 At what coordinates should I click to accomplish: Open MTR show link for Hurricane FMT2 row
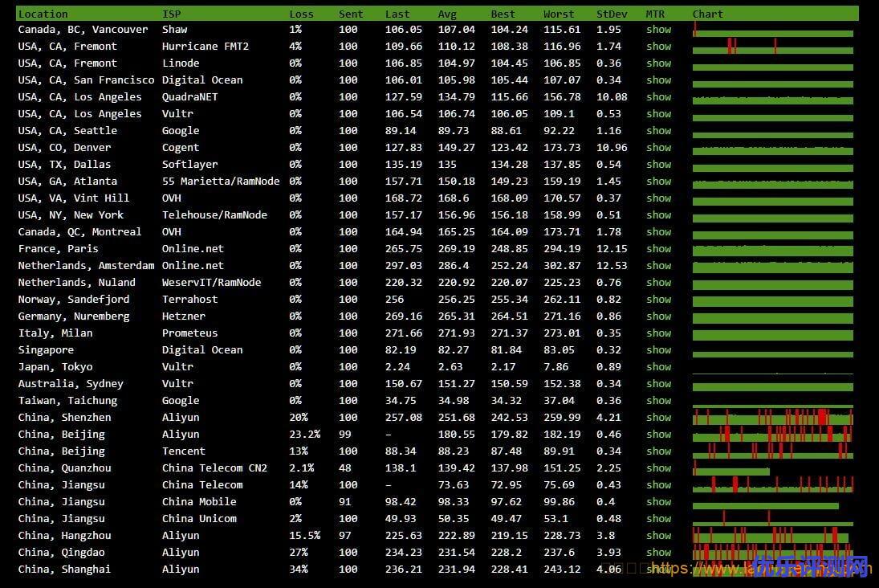[x=658, y=46]
